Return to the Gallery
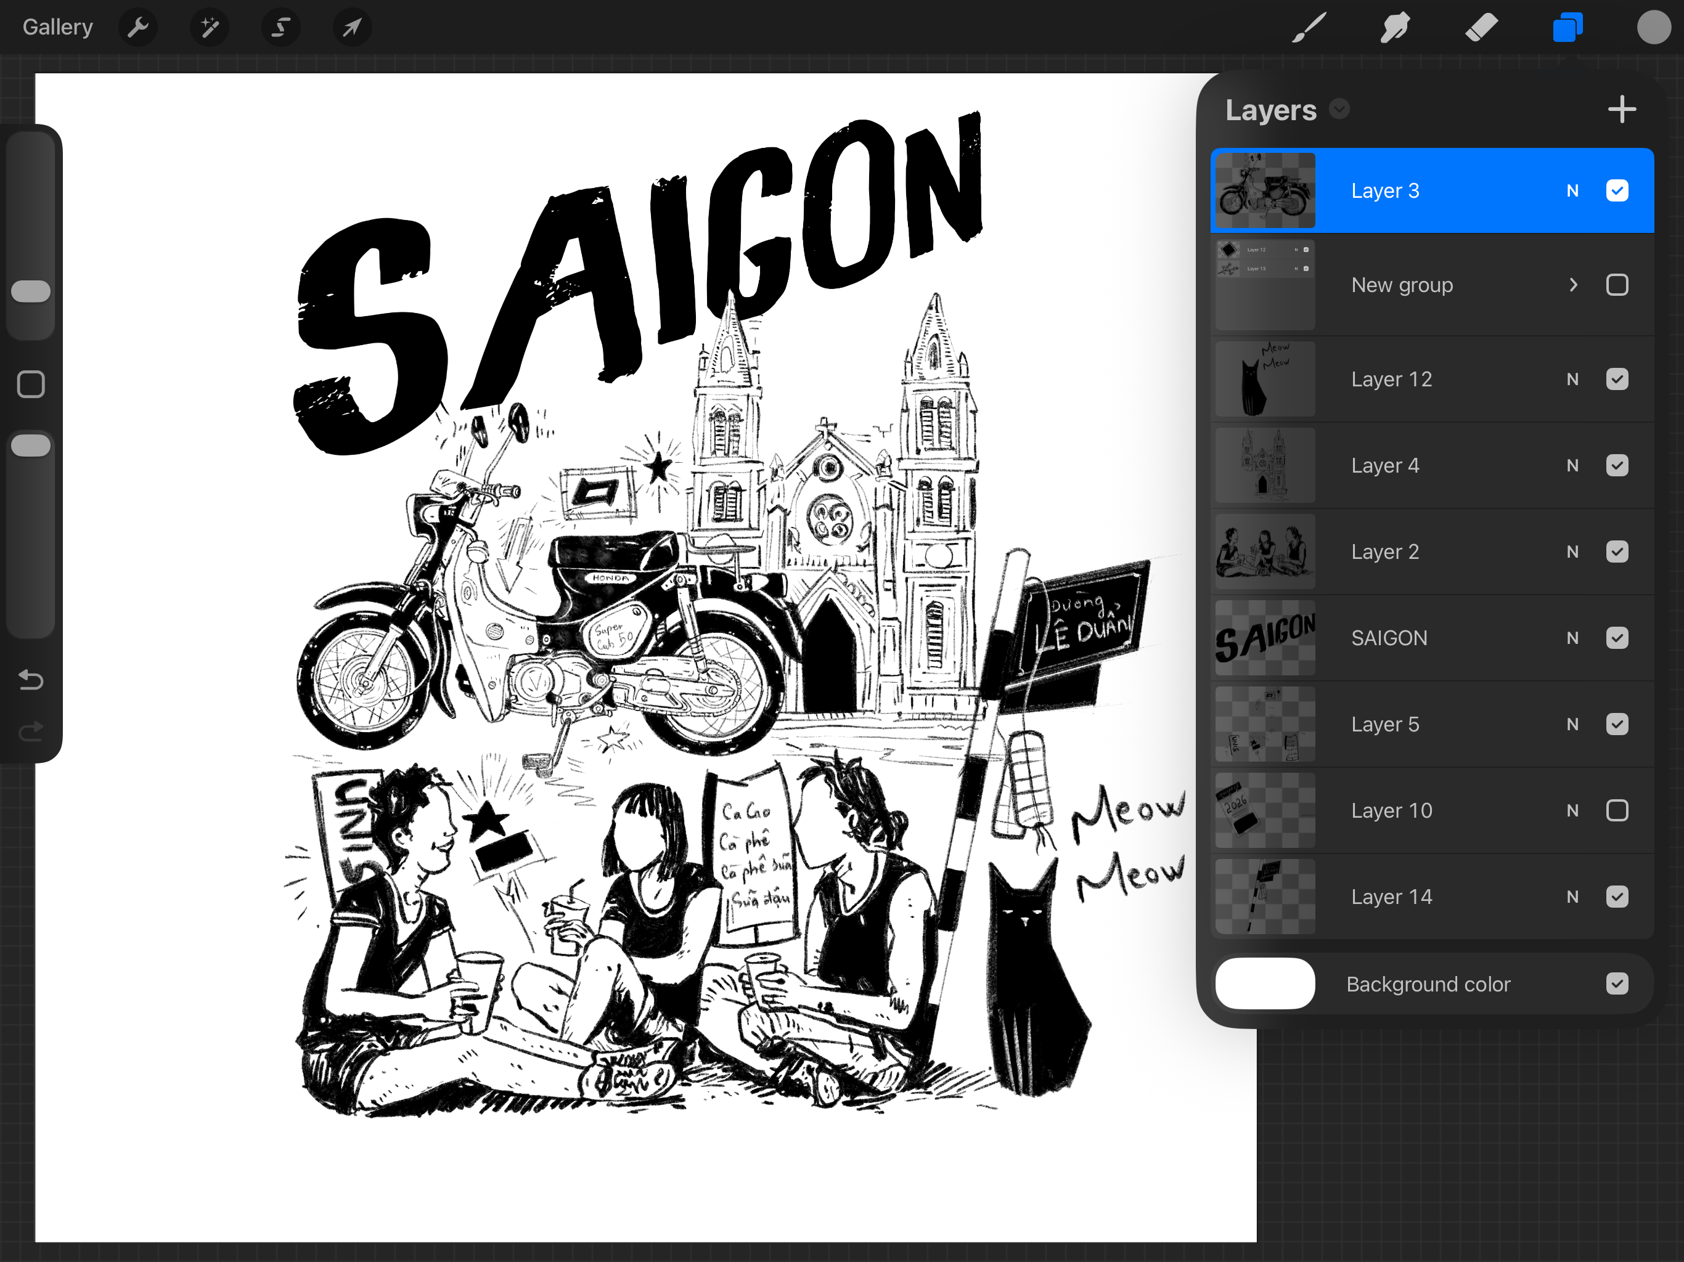 [58, 27]
